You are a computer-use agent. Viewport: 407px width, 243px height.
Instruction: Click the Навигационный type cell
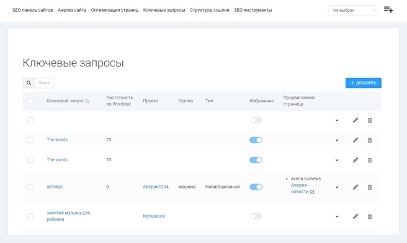coord(223,187)
